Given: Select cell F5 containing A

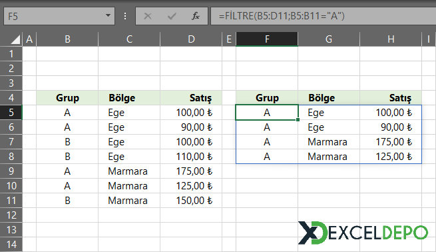Looking at the screenshot, I should (267, 113).
